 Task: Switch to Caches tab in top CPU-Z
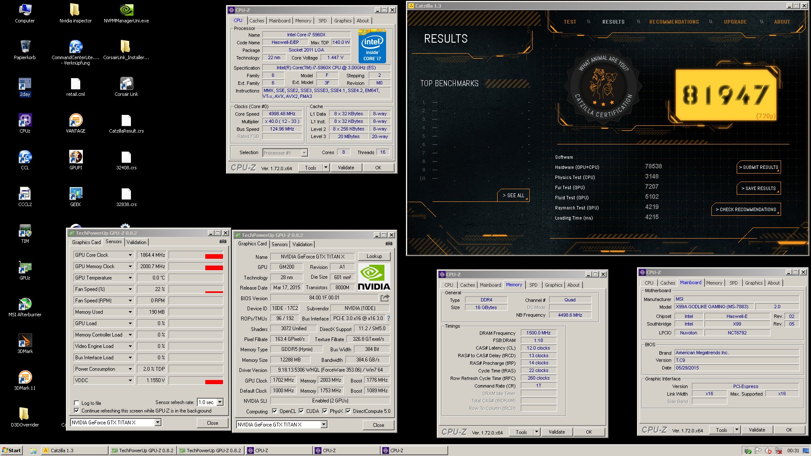click(x=256, y=21)
